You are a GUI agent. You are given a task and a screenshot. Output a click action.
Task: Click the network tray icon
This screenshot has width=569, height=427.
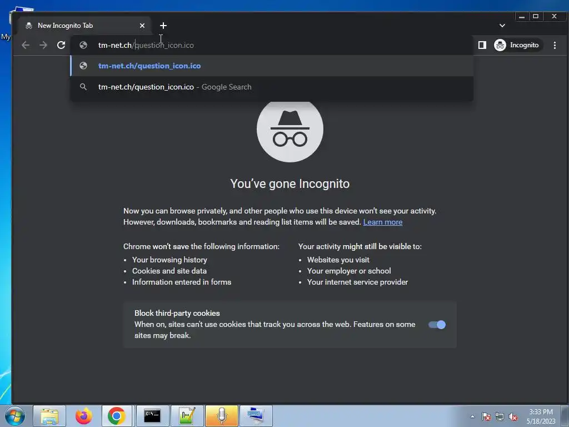(500, 416)
